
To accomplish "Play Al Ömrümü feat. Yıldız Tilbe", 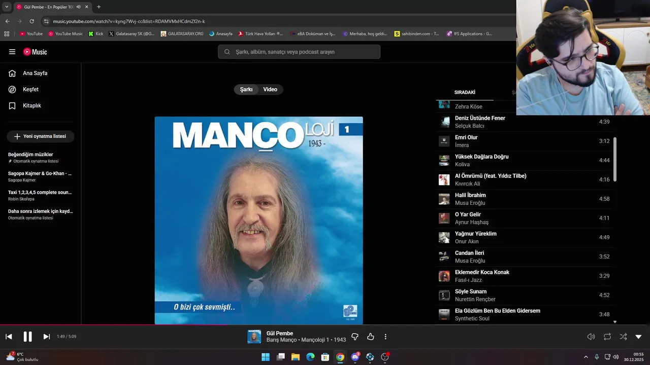I will (525, 179).
